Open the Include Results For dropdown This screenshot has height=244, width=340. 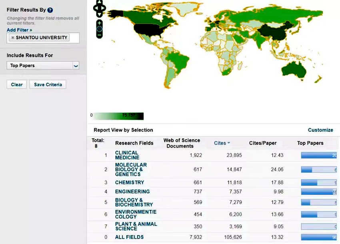(x=76, y=66)
